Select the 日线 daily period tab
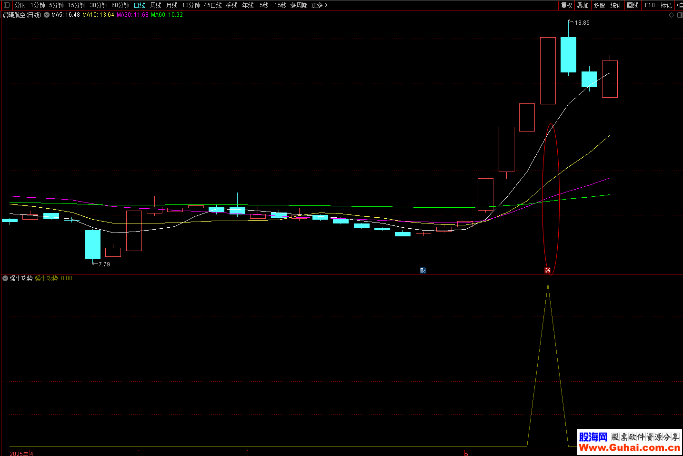Image resolution: width=683 pixels, height=456 pixels. pyautogui.click(x=140, y=5)
